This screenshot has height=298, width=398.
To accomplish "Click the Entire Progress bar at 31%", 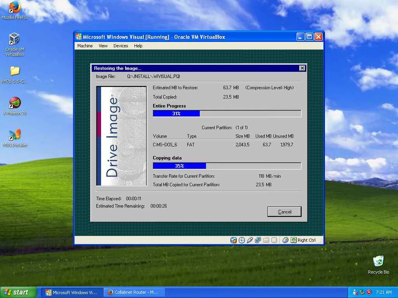I will coord(227,114).
